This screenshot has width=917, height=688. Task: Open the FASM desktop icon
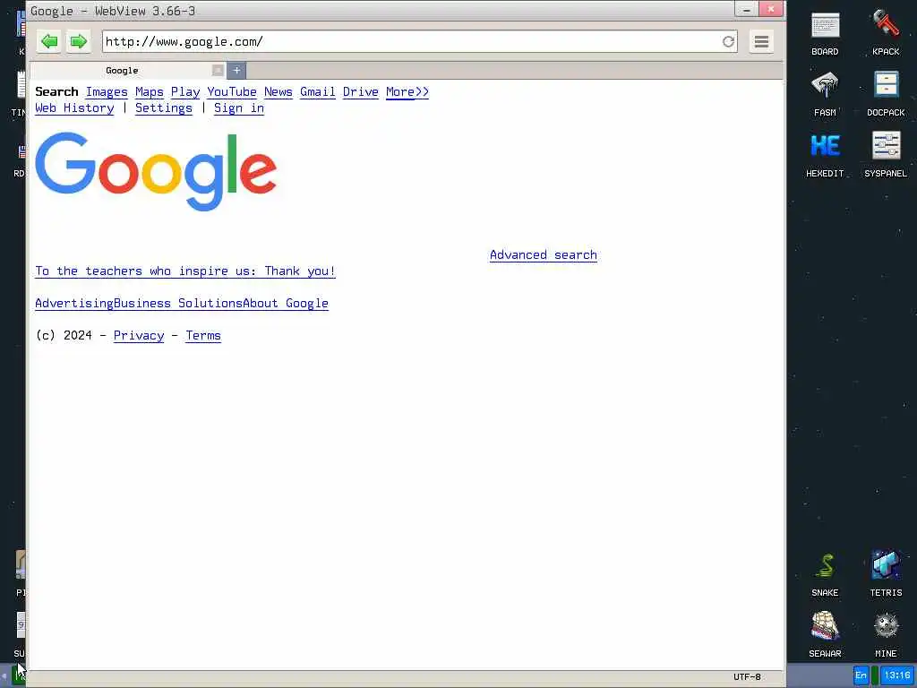pyautogui.click(x=825, y=94)
